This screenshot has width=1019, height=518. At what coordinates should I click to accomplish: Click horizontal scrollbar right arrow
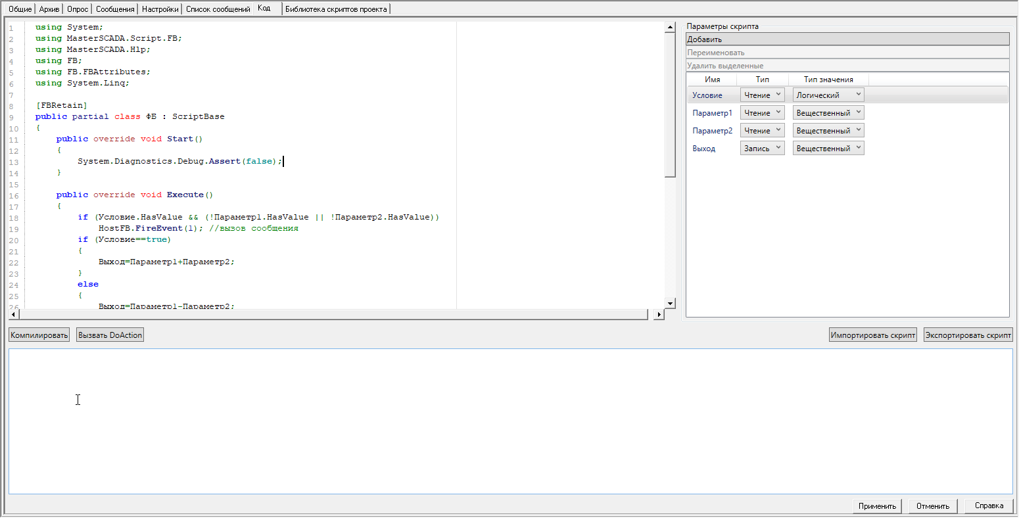(x=659, y=315)
